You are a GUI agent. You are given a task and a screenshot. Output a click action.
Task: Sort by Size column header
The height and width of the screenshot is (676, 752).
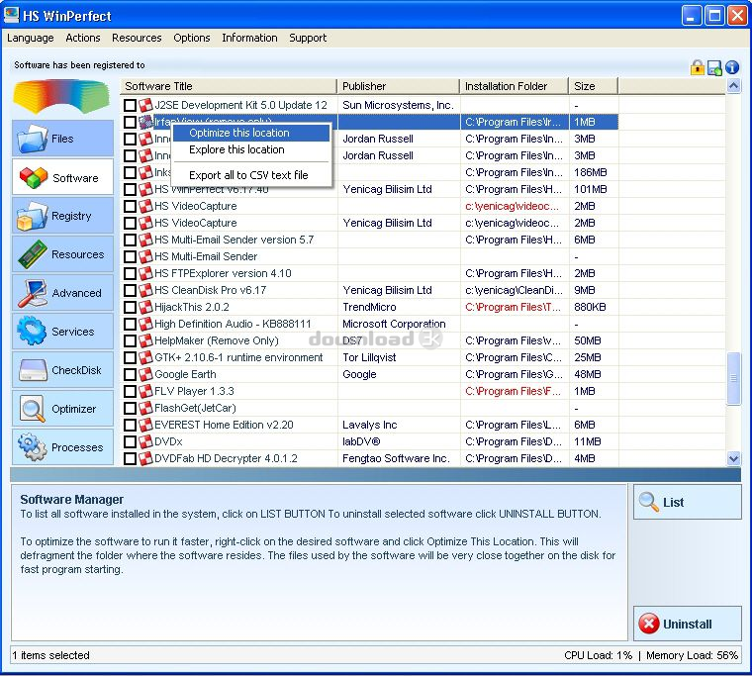[594, 86]
